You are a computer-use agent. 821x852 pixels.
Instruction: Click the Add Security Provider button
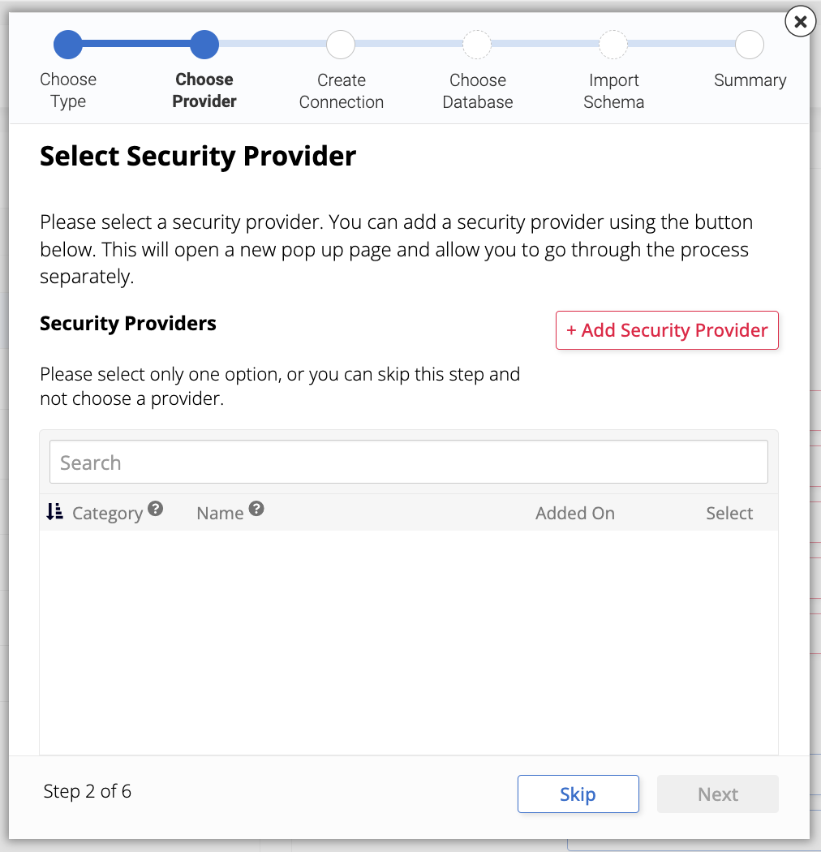pos(666,330)
